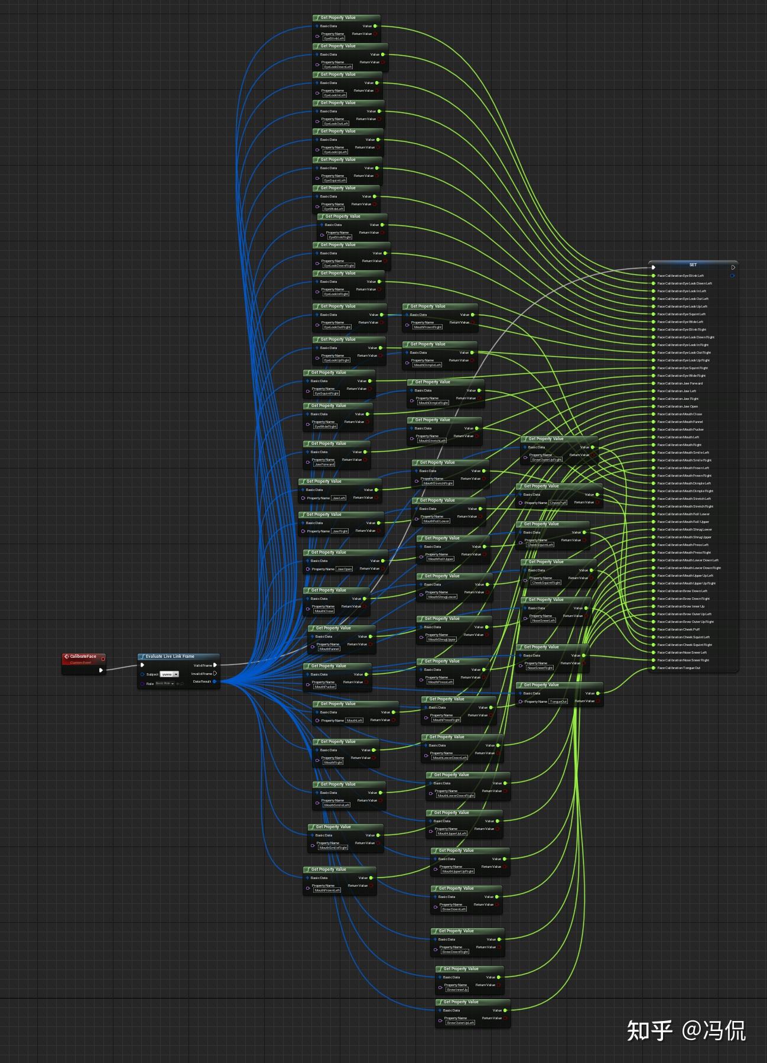Click 'Face Calibration Eye Squint Right' label

[683, 368]
